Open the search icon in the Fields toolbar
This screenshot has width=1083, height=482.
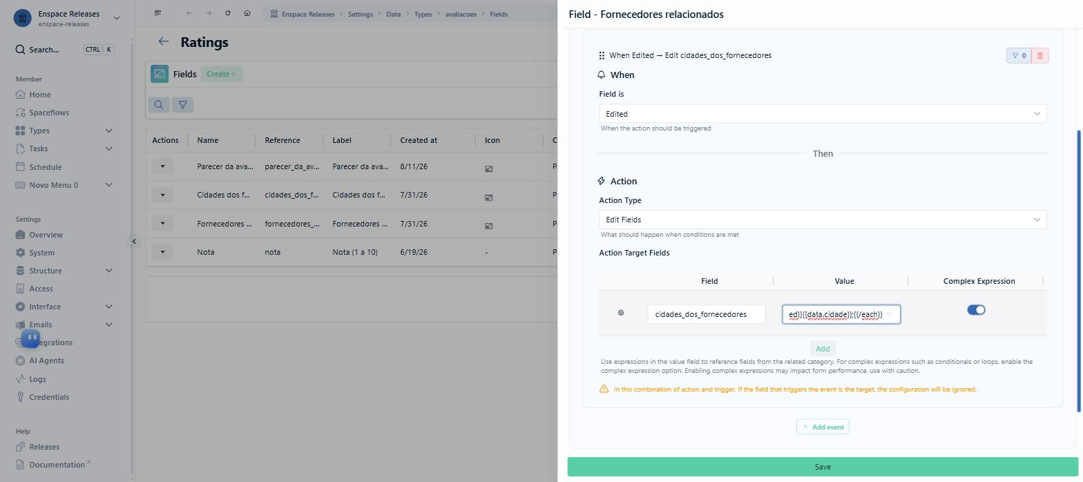click(159, 104)
